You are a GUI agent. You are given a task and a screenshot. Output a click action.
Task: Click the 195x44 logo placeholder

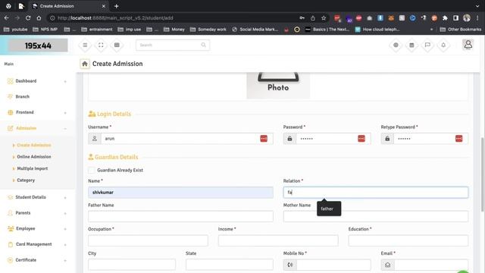coord(38,45)
